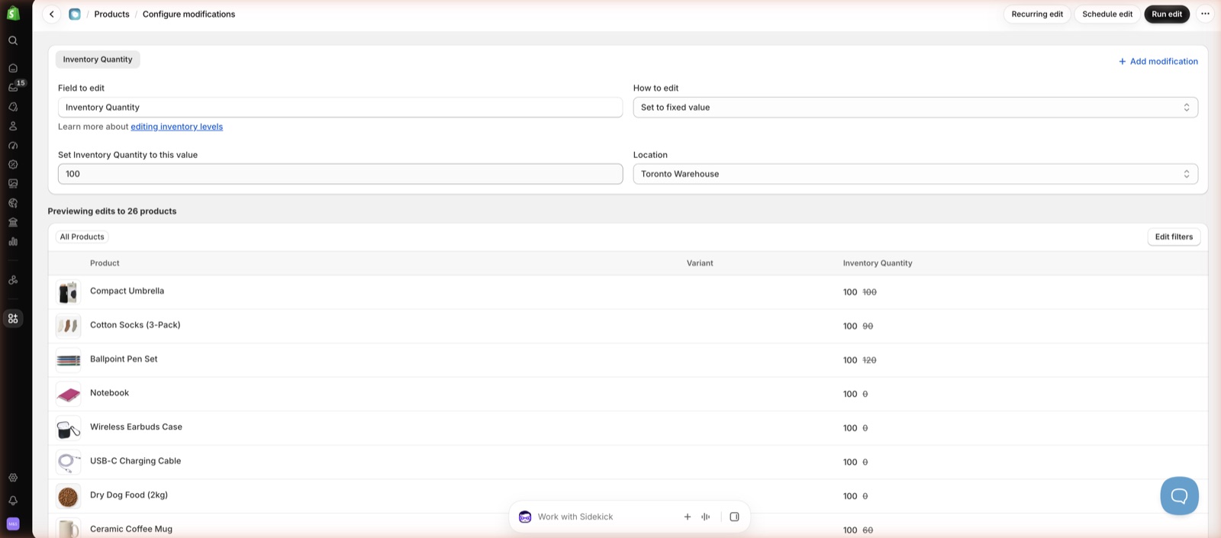1221x538 pixels.
Task: Click the Wireless Earbuds Case name
Action: [136, 427]
